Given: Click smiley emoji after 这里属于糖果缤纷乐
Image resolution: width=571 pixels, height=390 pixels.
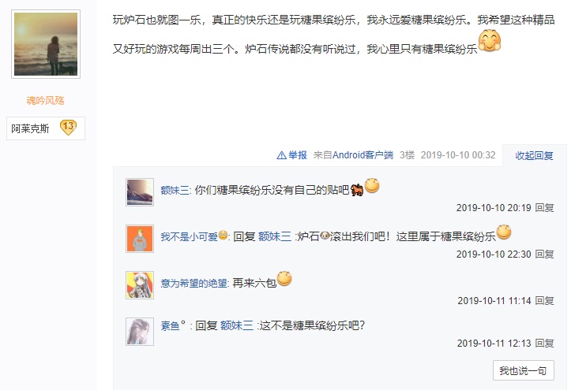Looking at the screenshot, I should 504,232.
